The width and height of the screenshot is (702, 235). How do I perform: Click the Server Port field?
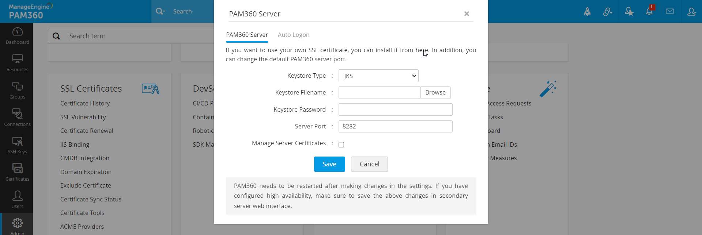(396, 126)
